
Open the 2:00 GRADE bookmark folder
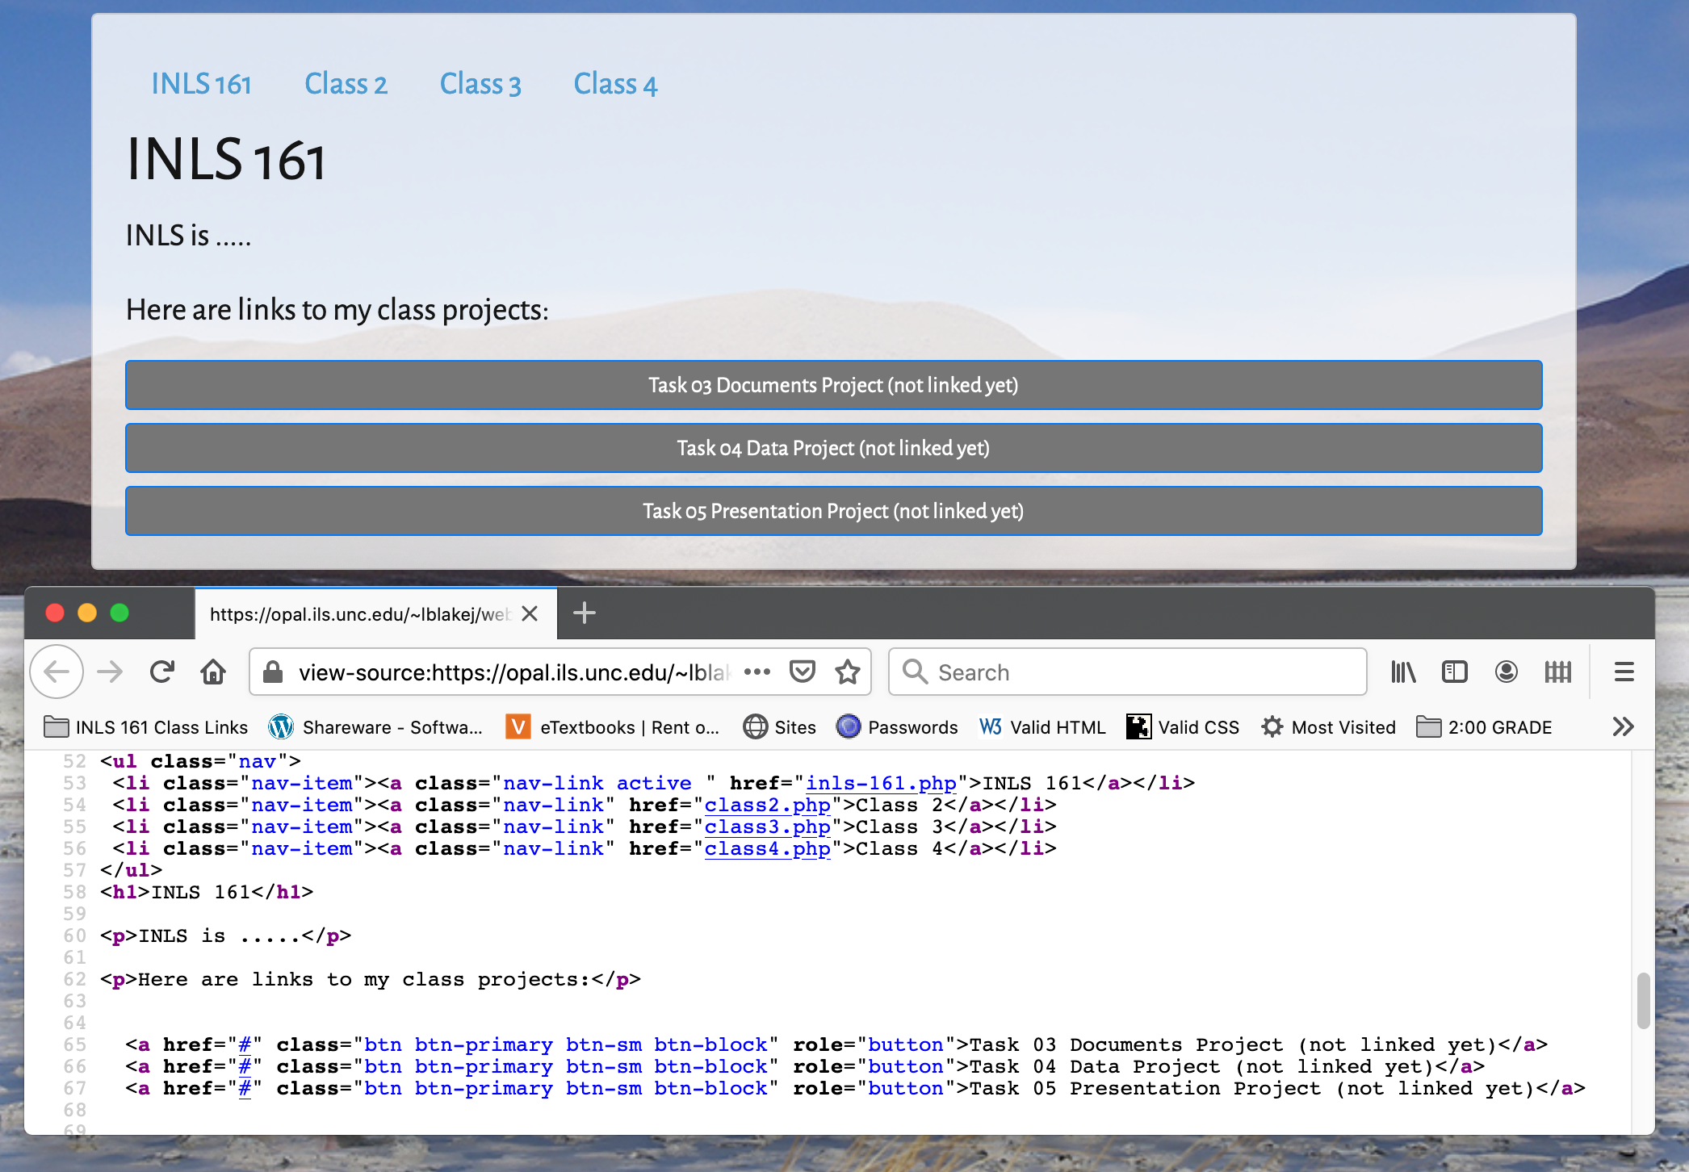1485,727
